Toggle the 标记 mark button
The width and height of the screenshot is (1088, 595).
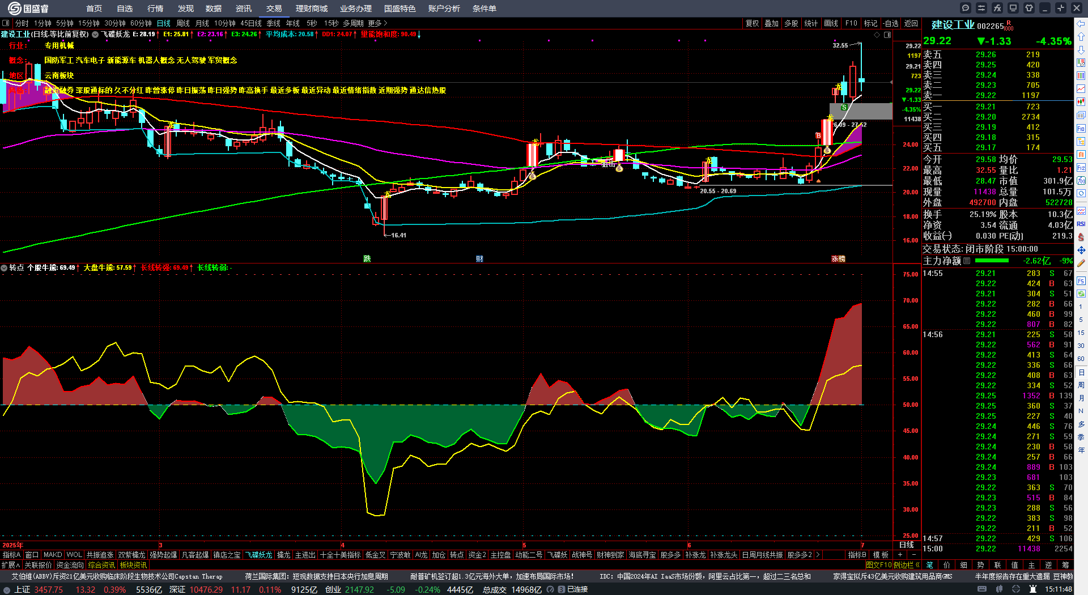pyautogui.click(x=870, y=23)
